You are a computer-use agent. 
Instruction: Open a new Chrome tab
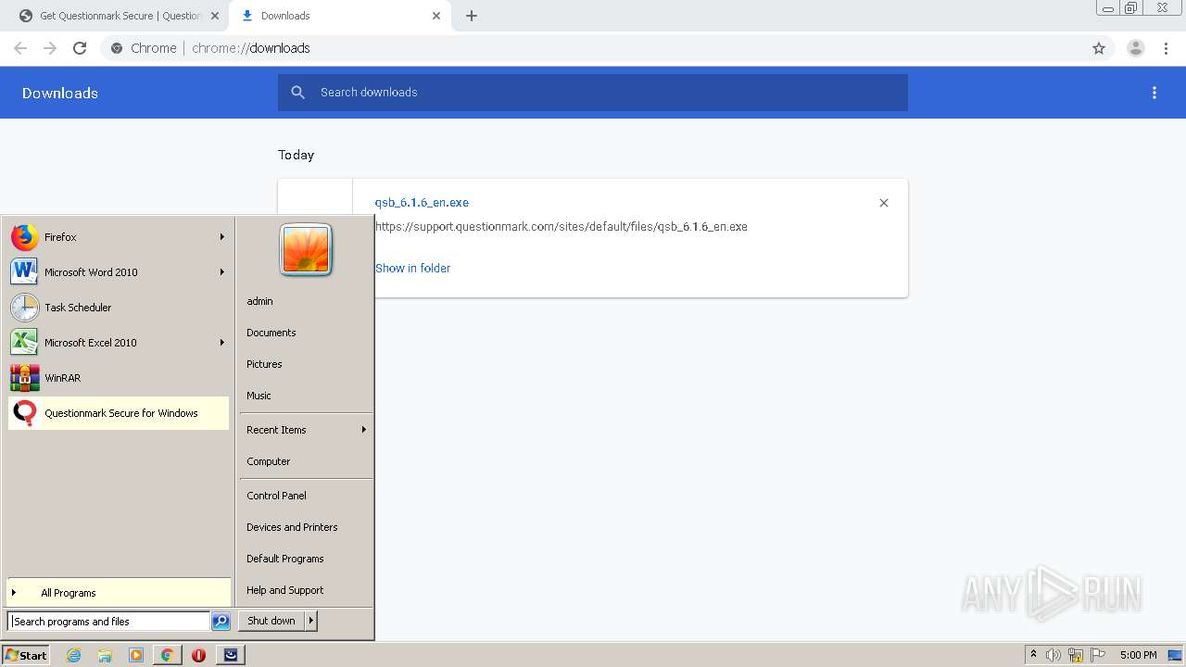point(472,16)
